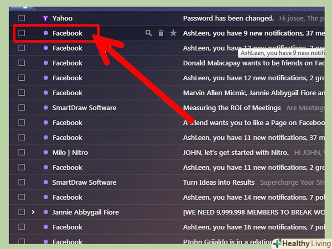
Task: Click the Milo | Nitro sender name
Action: (70, 153)
